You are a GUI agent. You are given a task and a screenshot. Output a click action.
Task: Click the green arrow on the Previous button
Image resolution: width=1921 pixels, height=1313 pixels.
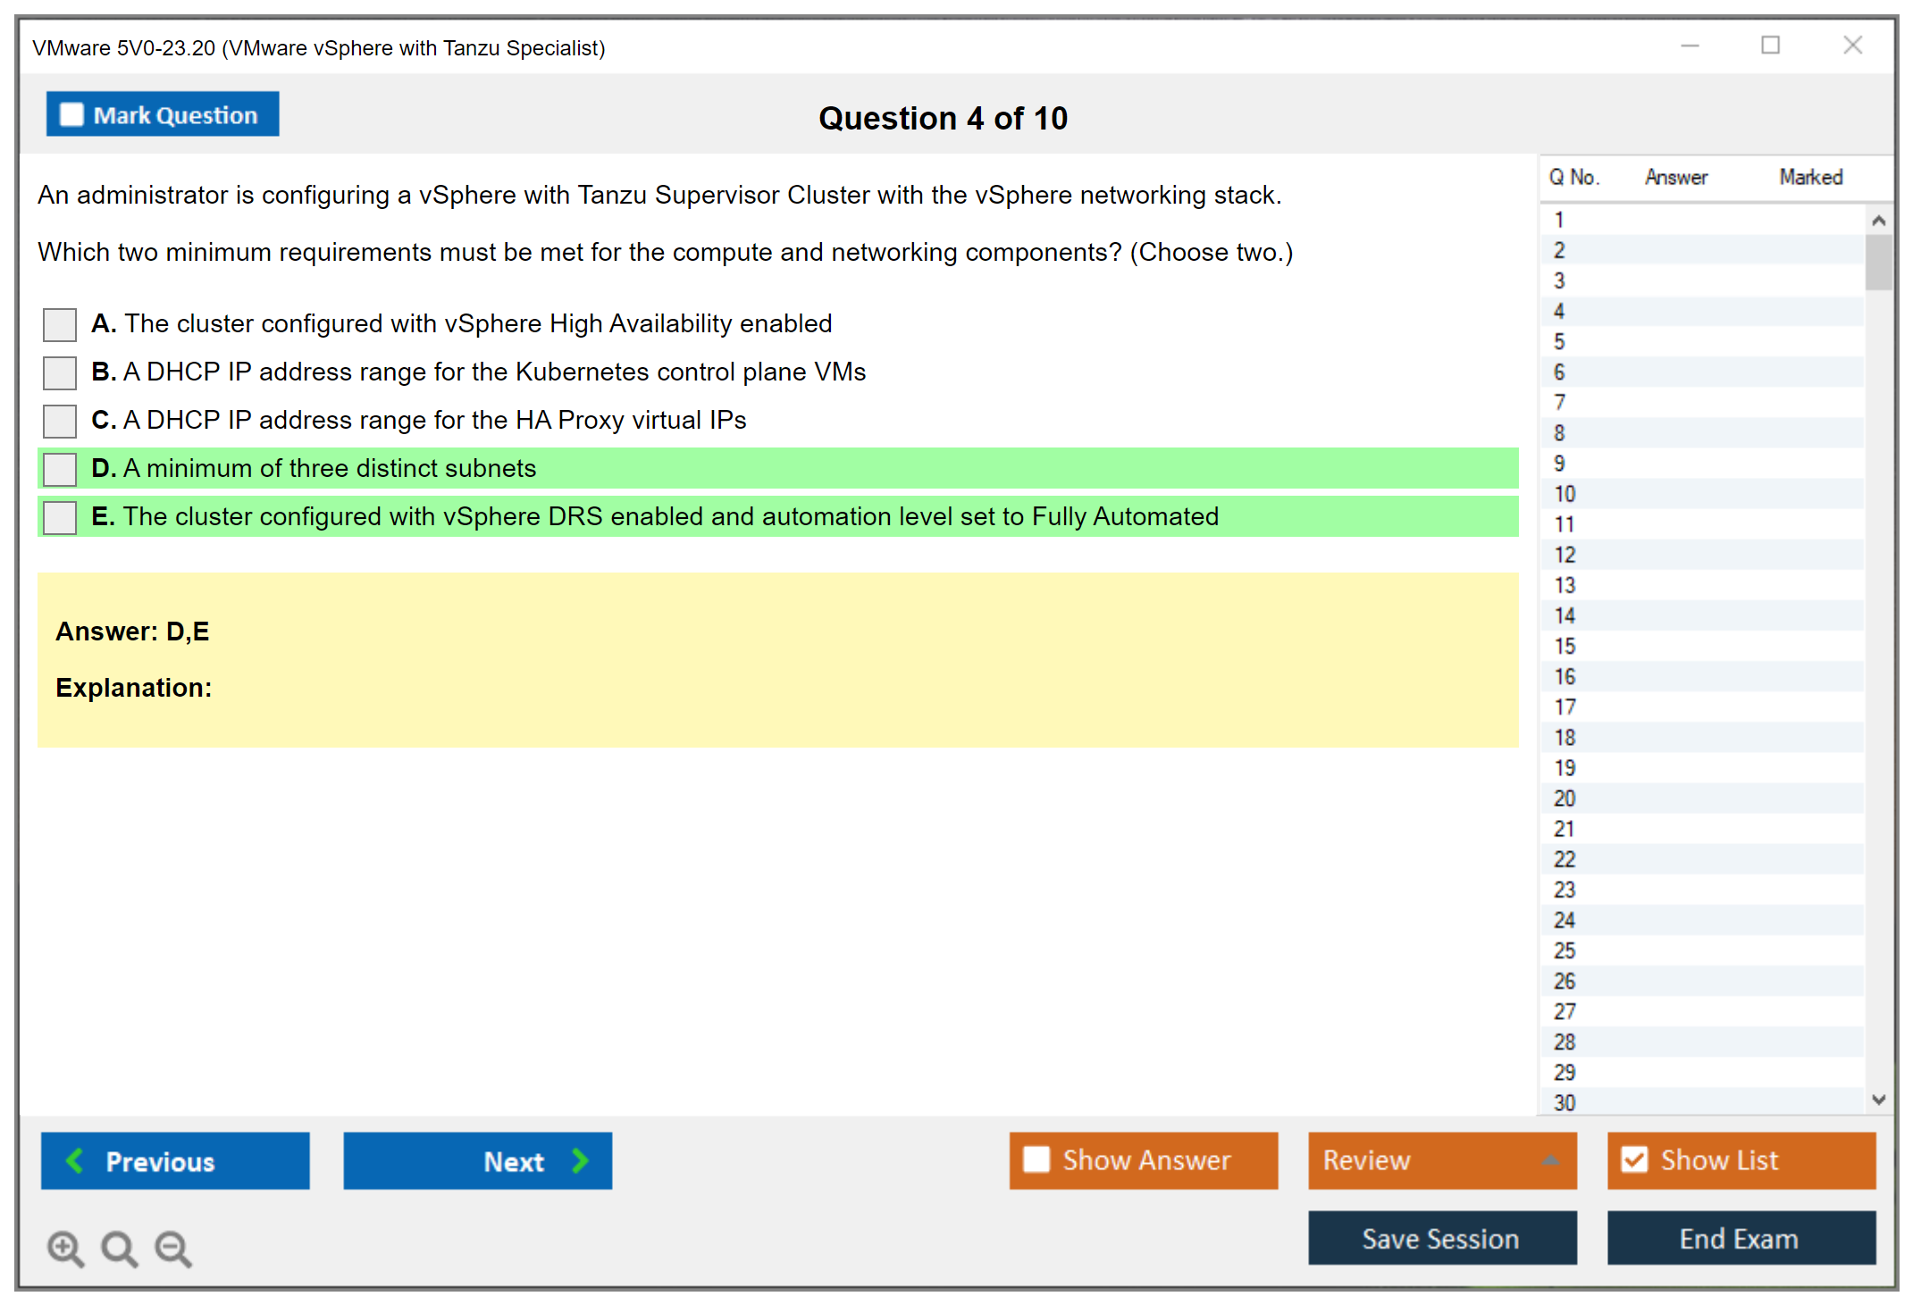click(75, 1160)
